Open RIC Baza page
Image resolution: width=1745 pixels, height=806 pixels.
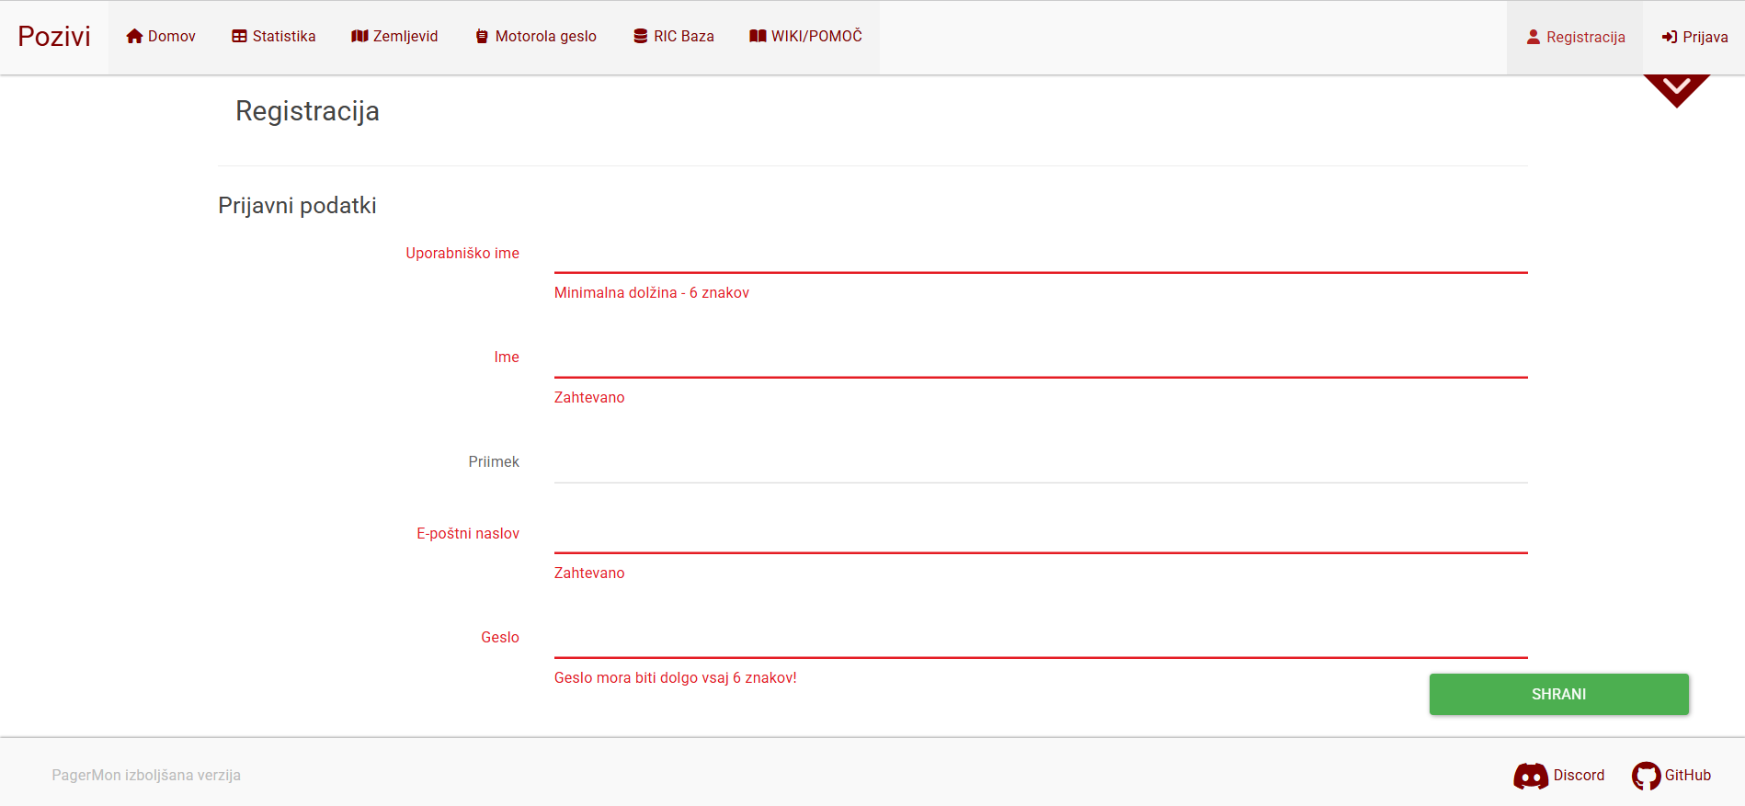[674, 37]
